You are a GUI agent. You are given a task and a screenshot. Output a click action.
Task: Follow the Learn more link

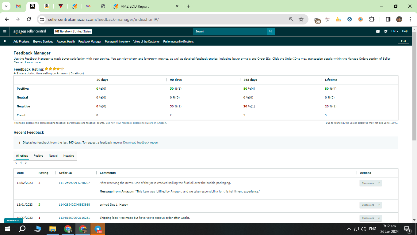pos(33,62)
